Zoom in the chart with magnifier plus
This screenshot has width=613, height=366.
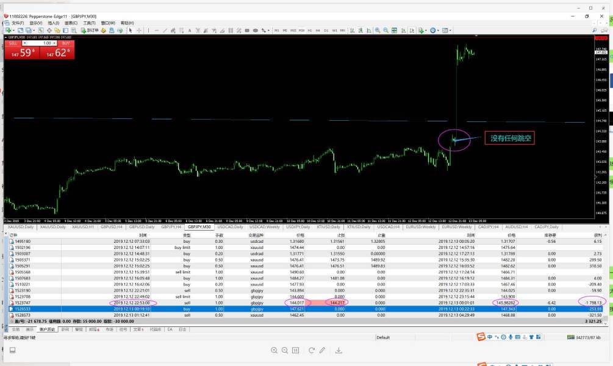pyautogui.click(x=378, y=30)
